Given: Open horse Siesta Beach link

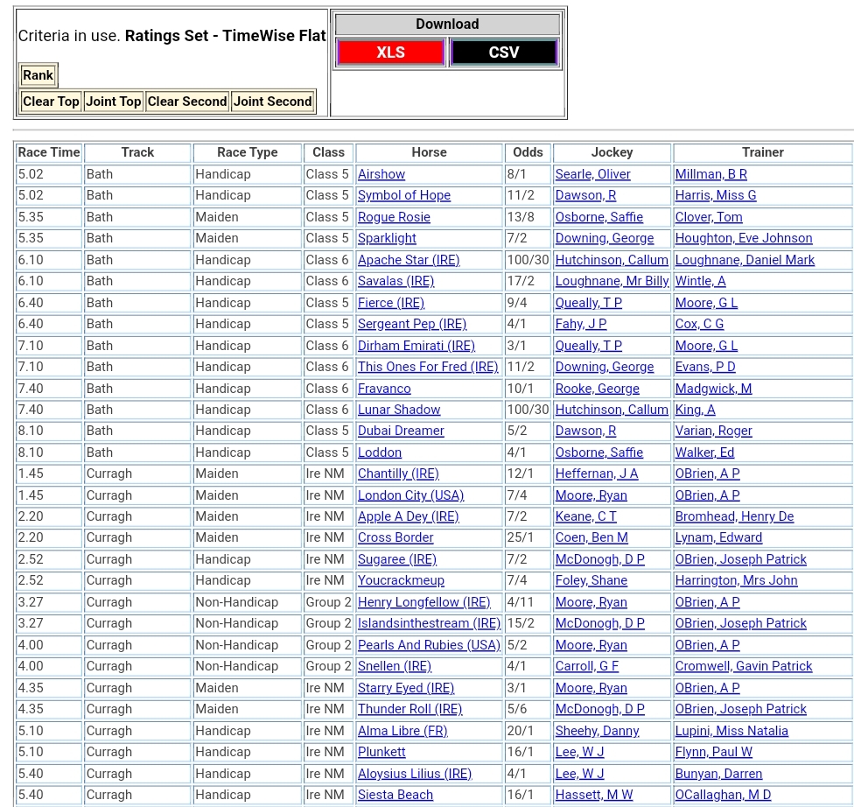Looking at the screenshot, I should (x=395, y=795).
